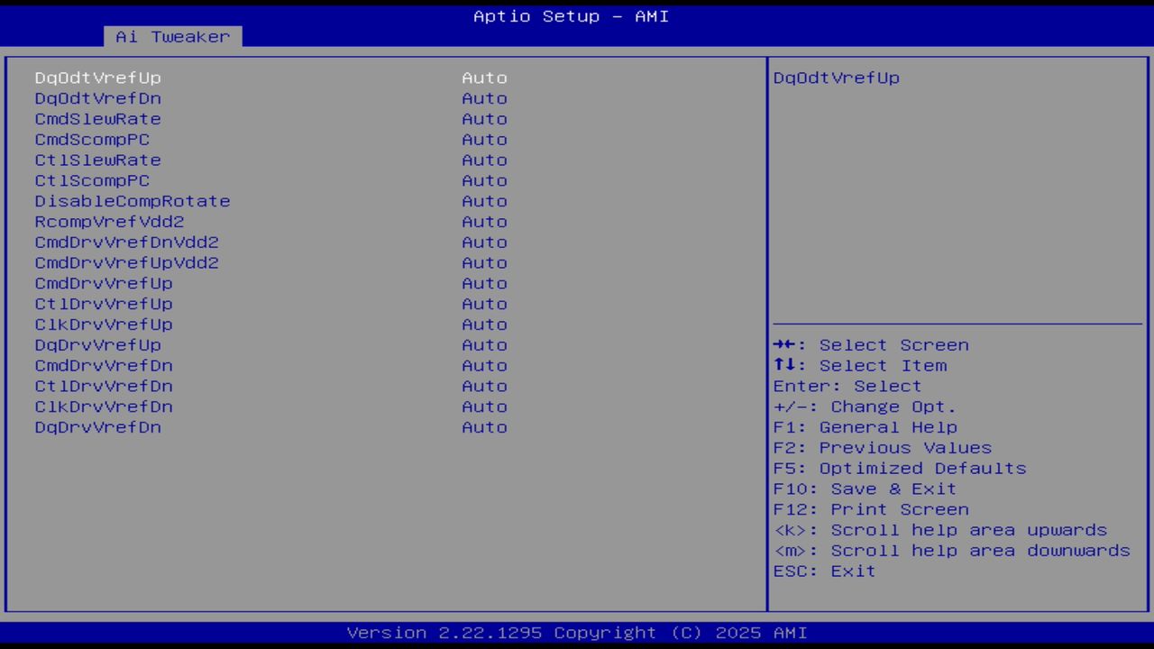Click the DqOdtVrefUp help panel text
Image resolution: width=1154 pixels, height=649 pixels.
pos(836,78)
